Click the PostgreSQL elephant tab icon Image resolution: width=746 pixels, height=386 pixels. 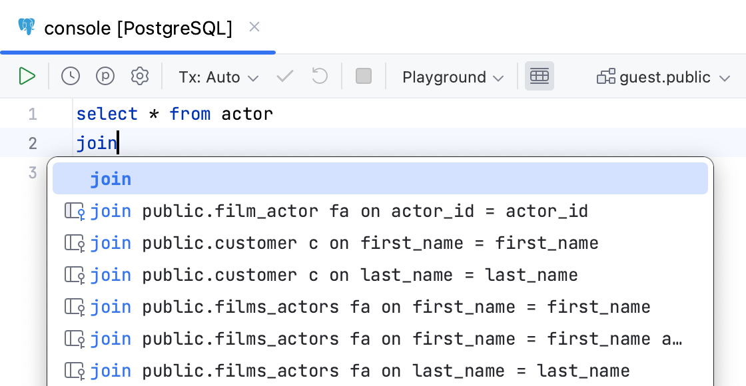(x=27, y=27)
